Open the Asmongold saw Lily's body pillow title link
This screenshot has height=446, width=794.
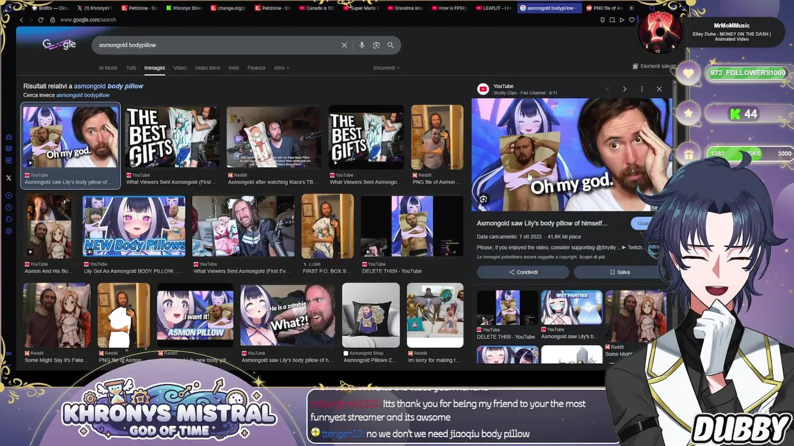tap(542, 223)
